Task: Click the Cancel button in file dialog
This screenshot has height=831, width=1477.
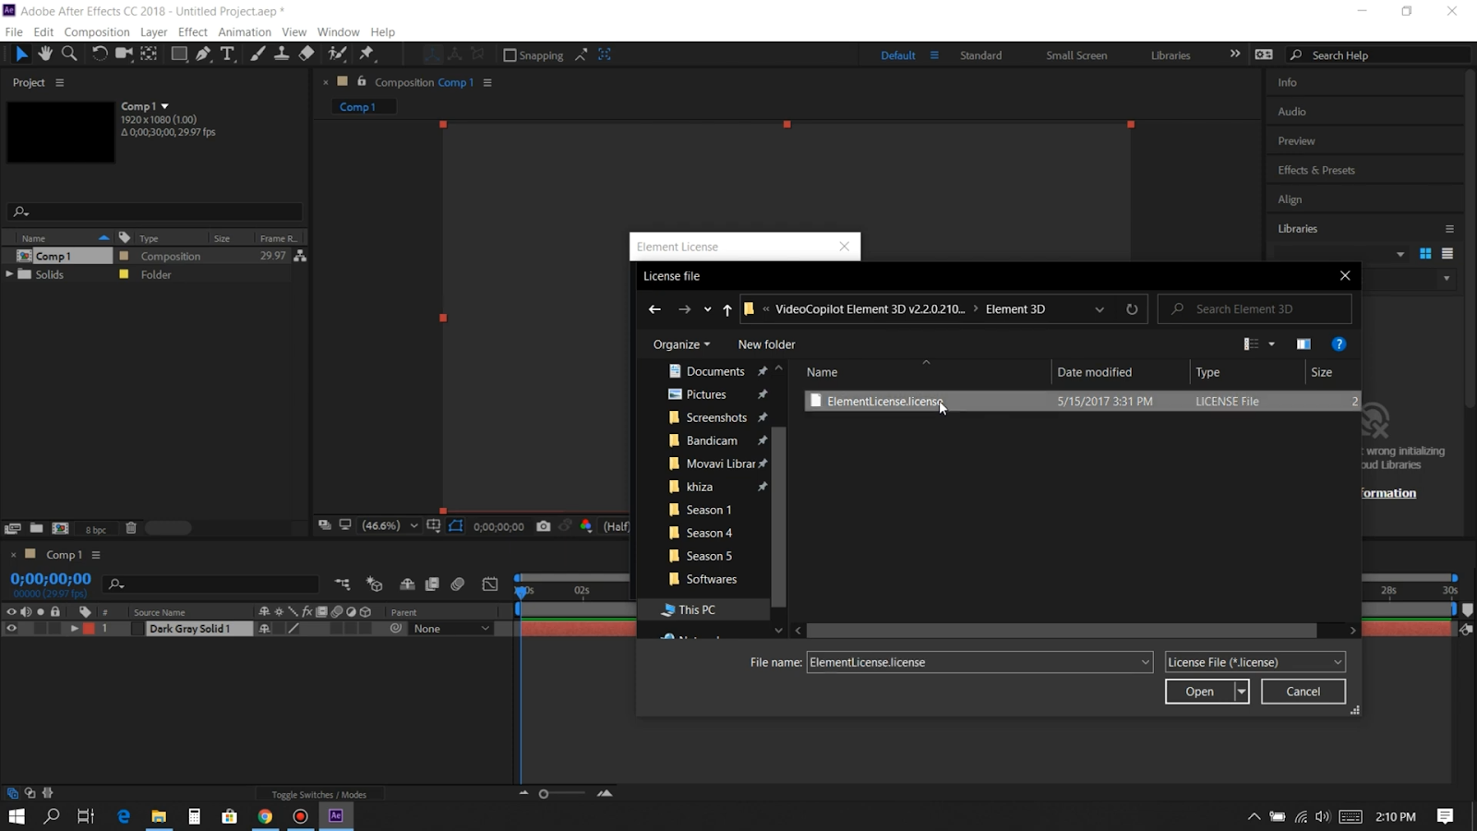Action: (x=1303, y=692)
